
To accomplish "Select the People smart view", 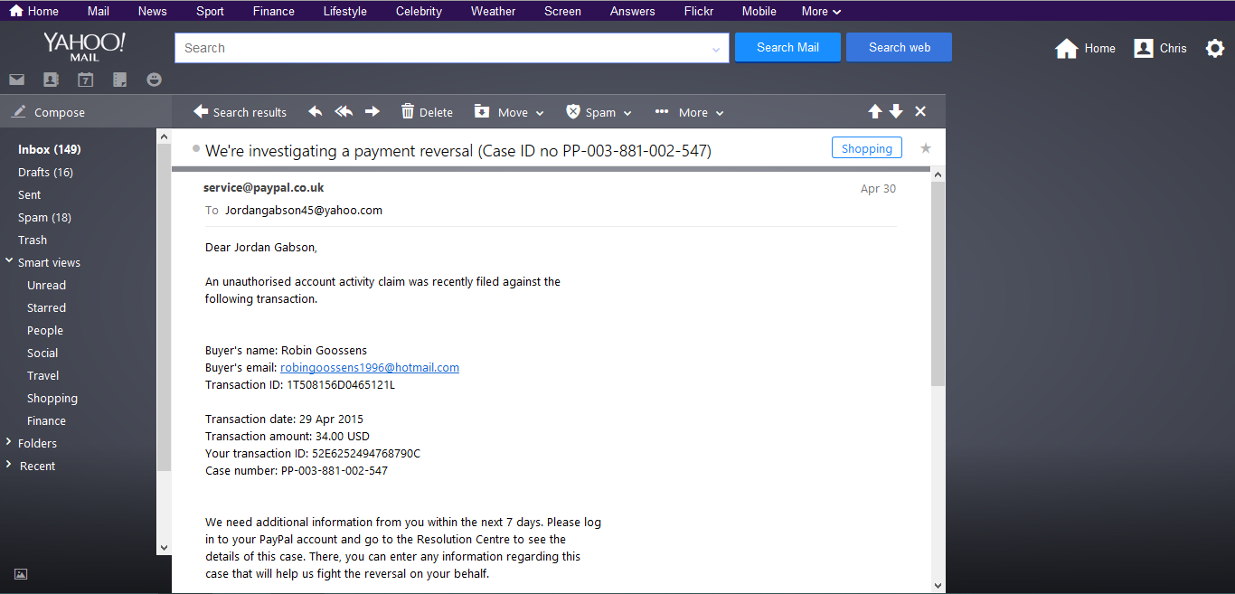I will coord(45,330).
